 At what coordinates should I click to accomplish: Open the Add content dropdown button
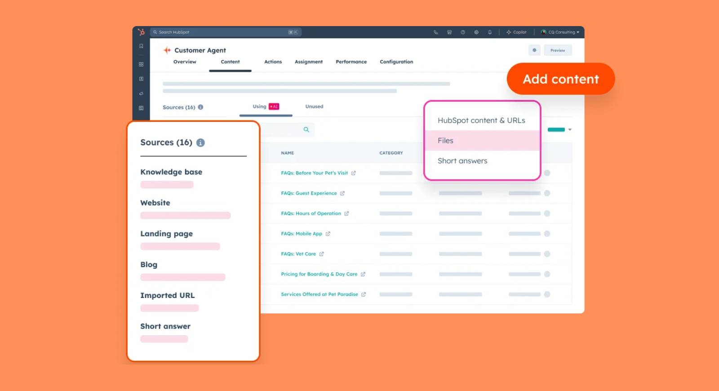(561, 79)
